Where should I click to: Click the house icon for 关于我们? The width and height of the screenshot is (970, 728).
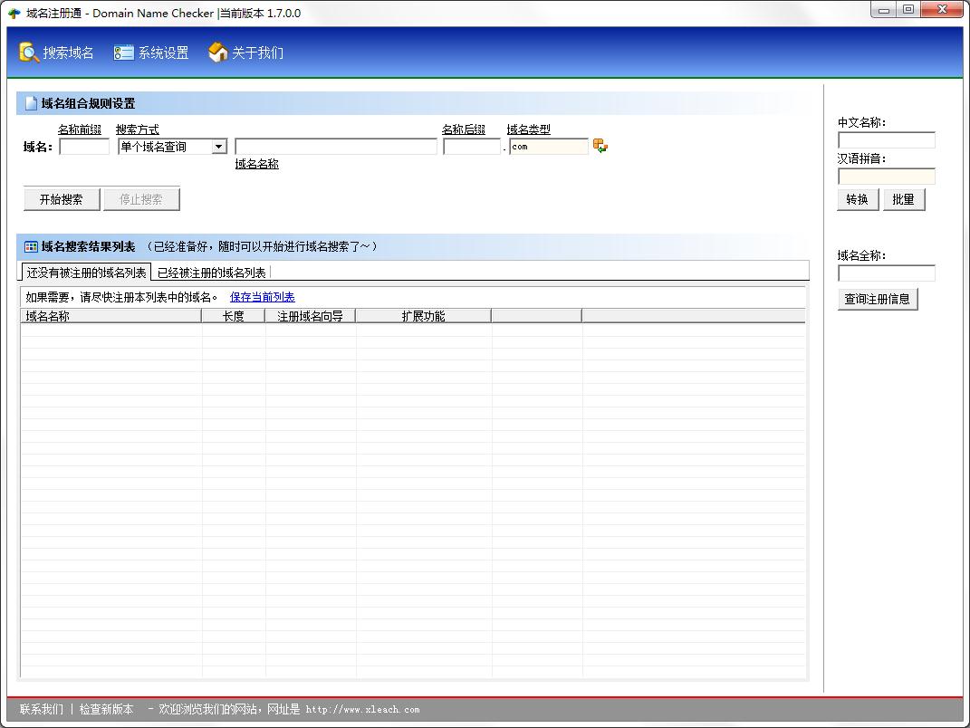pos(217,53)
